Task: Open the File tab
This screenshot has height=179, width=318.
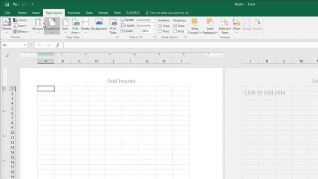Action: 7,13
